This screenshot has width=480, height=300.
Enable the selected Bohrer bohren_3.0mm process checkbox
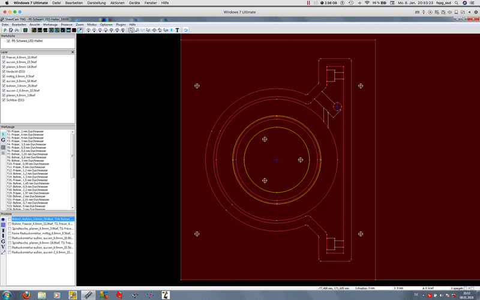click(10, 219)
